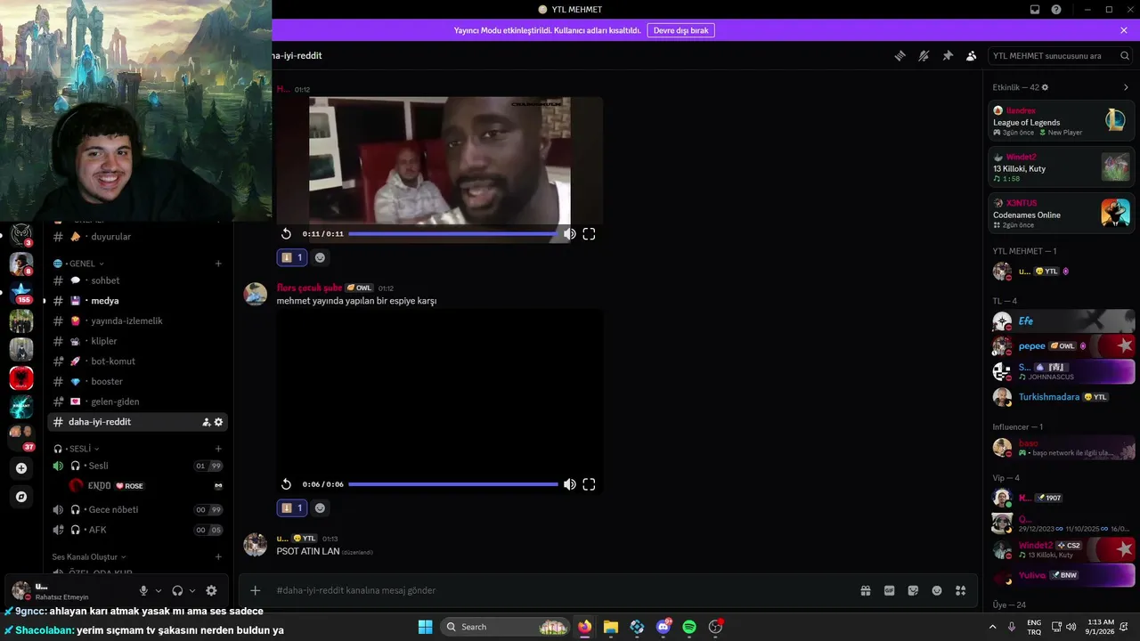View Turkishmadara's member profile
This screenshot has height=641, width=1140.
click(x=1062, y=397)
